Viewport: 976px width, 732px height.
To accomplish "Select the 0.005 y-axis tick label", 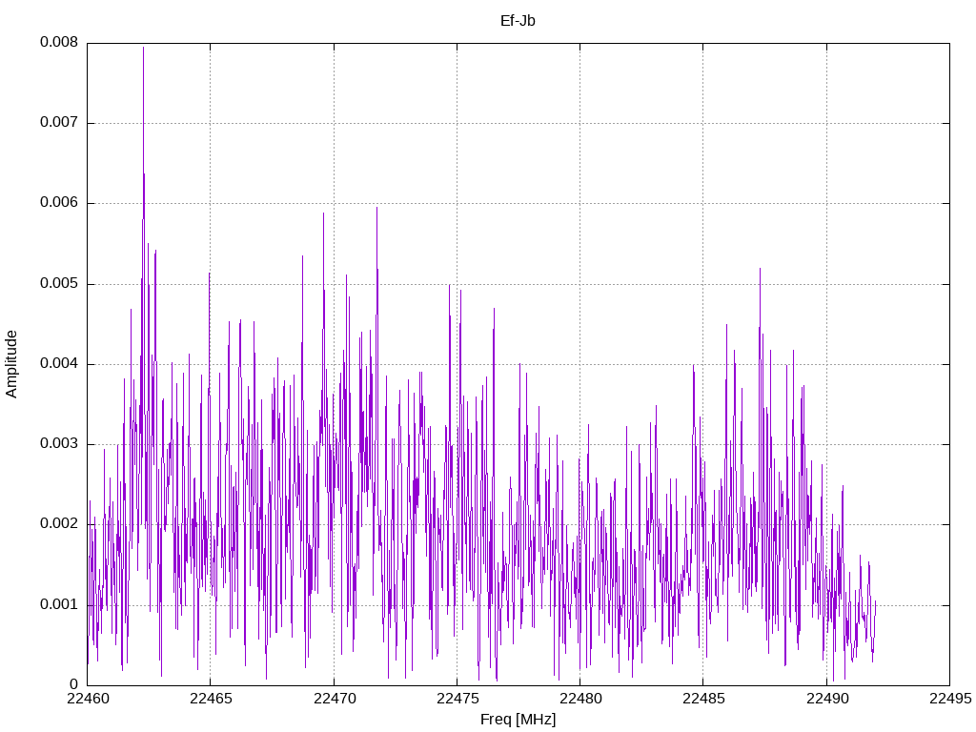I will tap(59, 283).
